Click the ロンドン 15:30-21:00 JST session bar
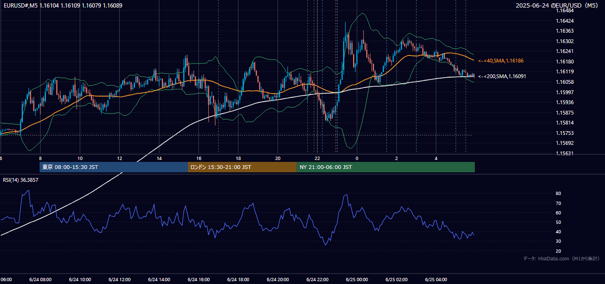Viewport: 605px width, 284px height. click(x=242, y=167)
